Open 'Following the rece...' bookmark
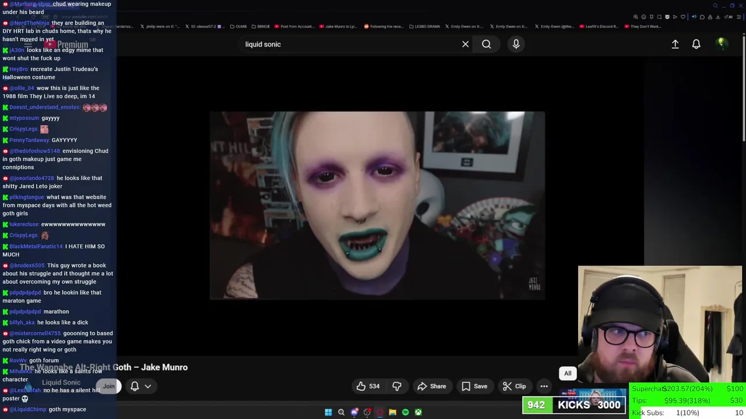Image resolution: width=746 pixels, height=419 pixels. [x=383, y=26]
